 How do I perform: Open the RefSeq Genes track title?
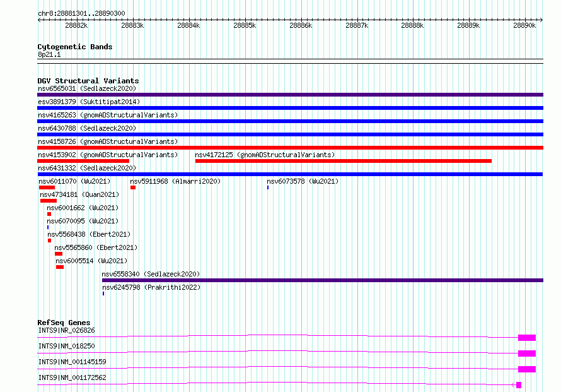pos(64,323)
